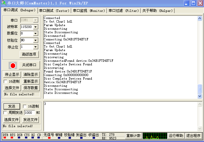Screen dimensions: 204x142
Task: Switch to 串口测试 (Testor) tab
Action: point(54,11)
